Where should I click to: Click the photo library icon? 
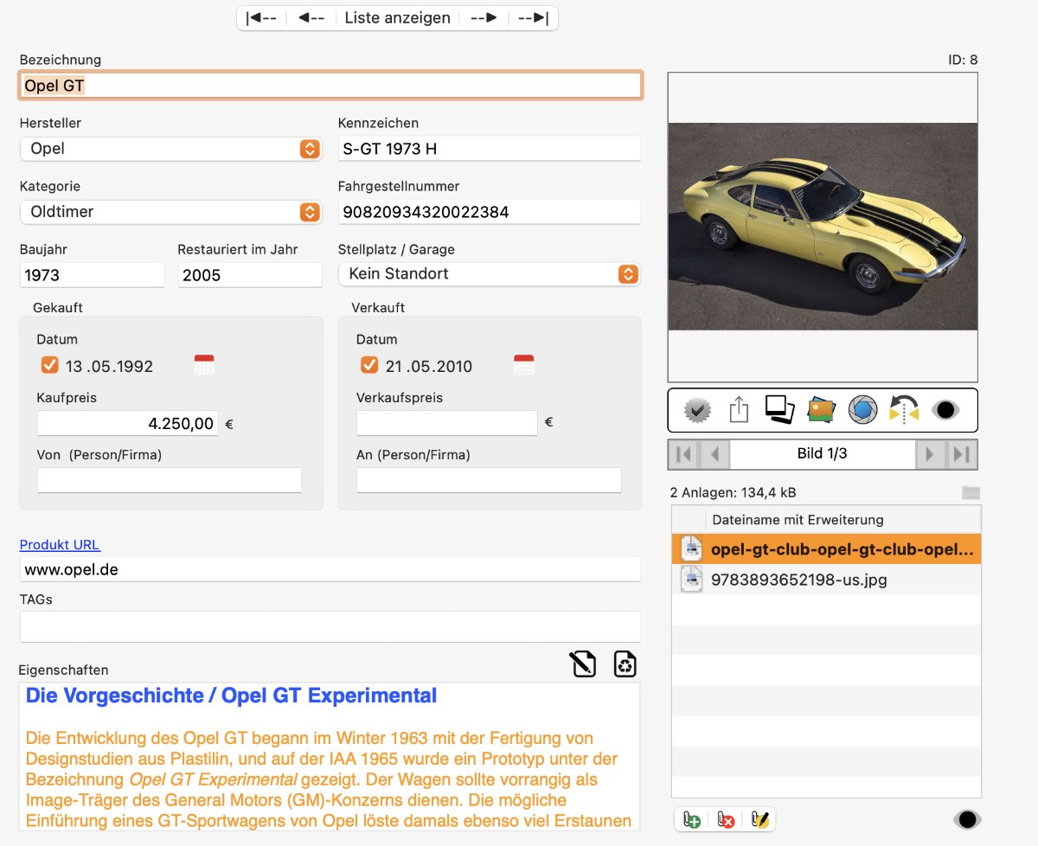click(x=821, y=409)
